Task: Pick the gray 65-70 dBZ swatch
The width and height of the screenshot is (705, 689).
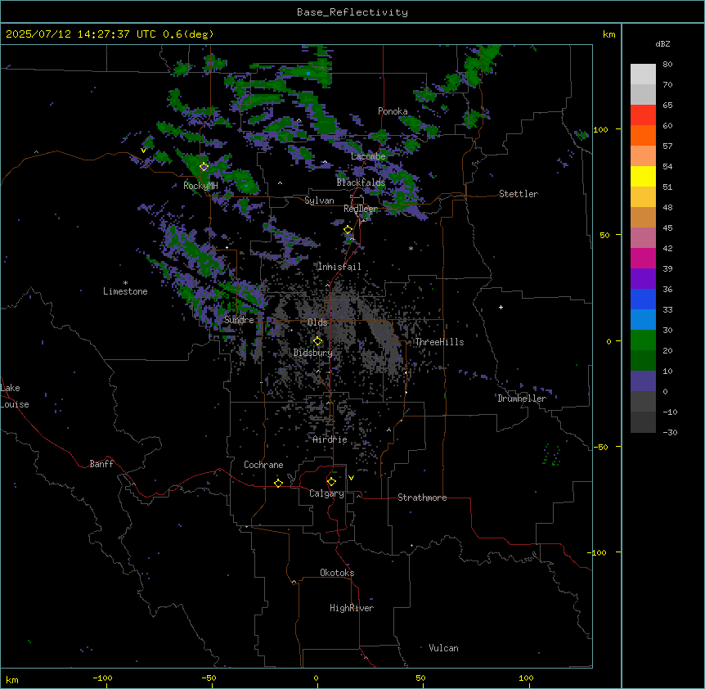Action: [x=643, y=94]
